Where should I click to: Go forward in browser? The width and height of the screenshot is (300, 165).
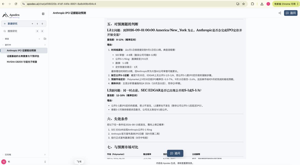pos(9,4)
